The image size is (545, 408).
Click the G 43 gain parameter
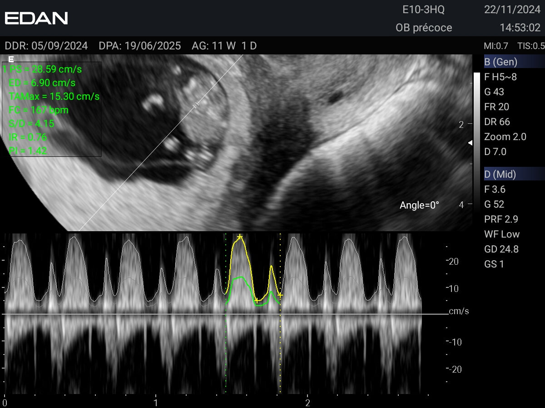point(494,92)
